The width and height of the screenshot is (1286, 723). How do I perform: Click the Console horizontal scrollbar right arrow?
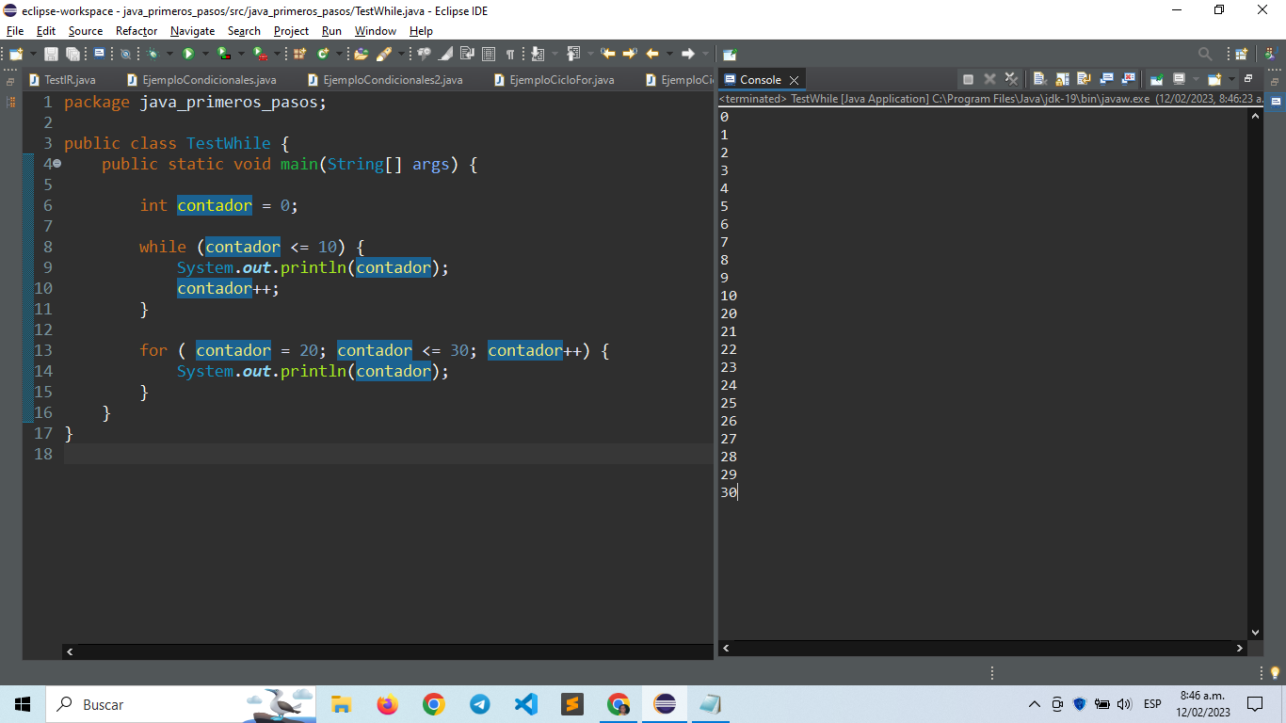coord(1239,649)
